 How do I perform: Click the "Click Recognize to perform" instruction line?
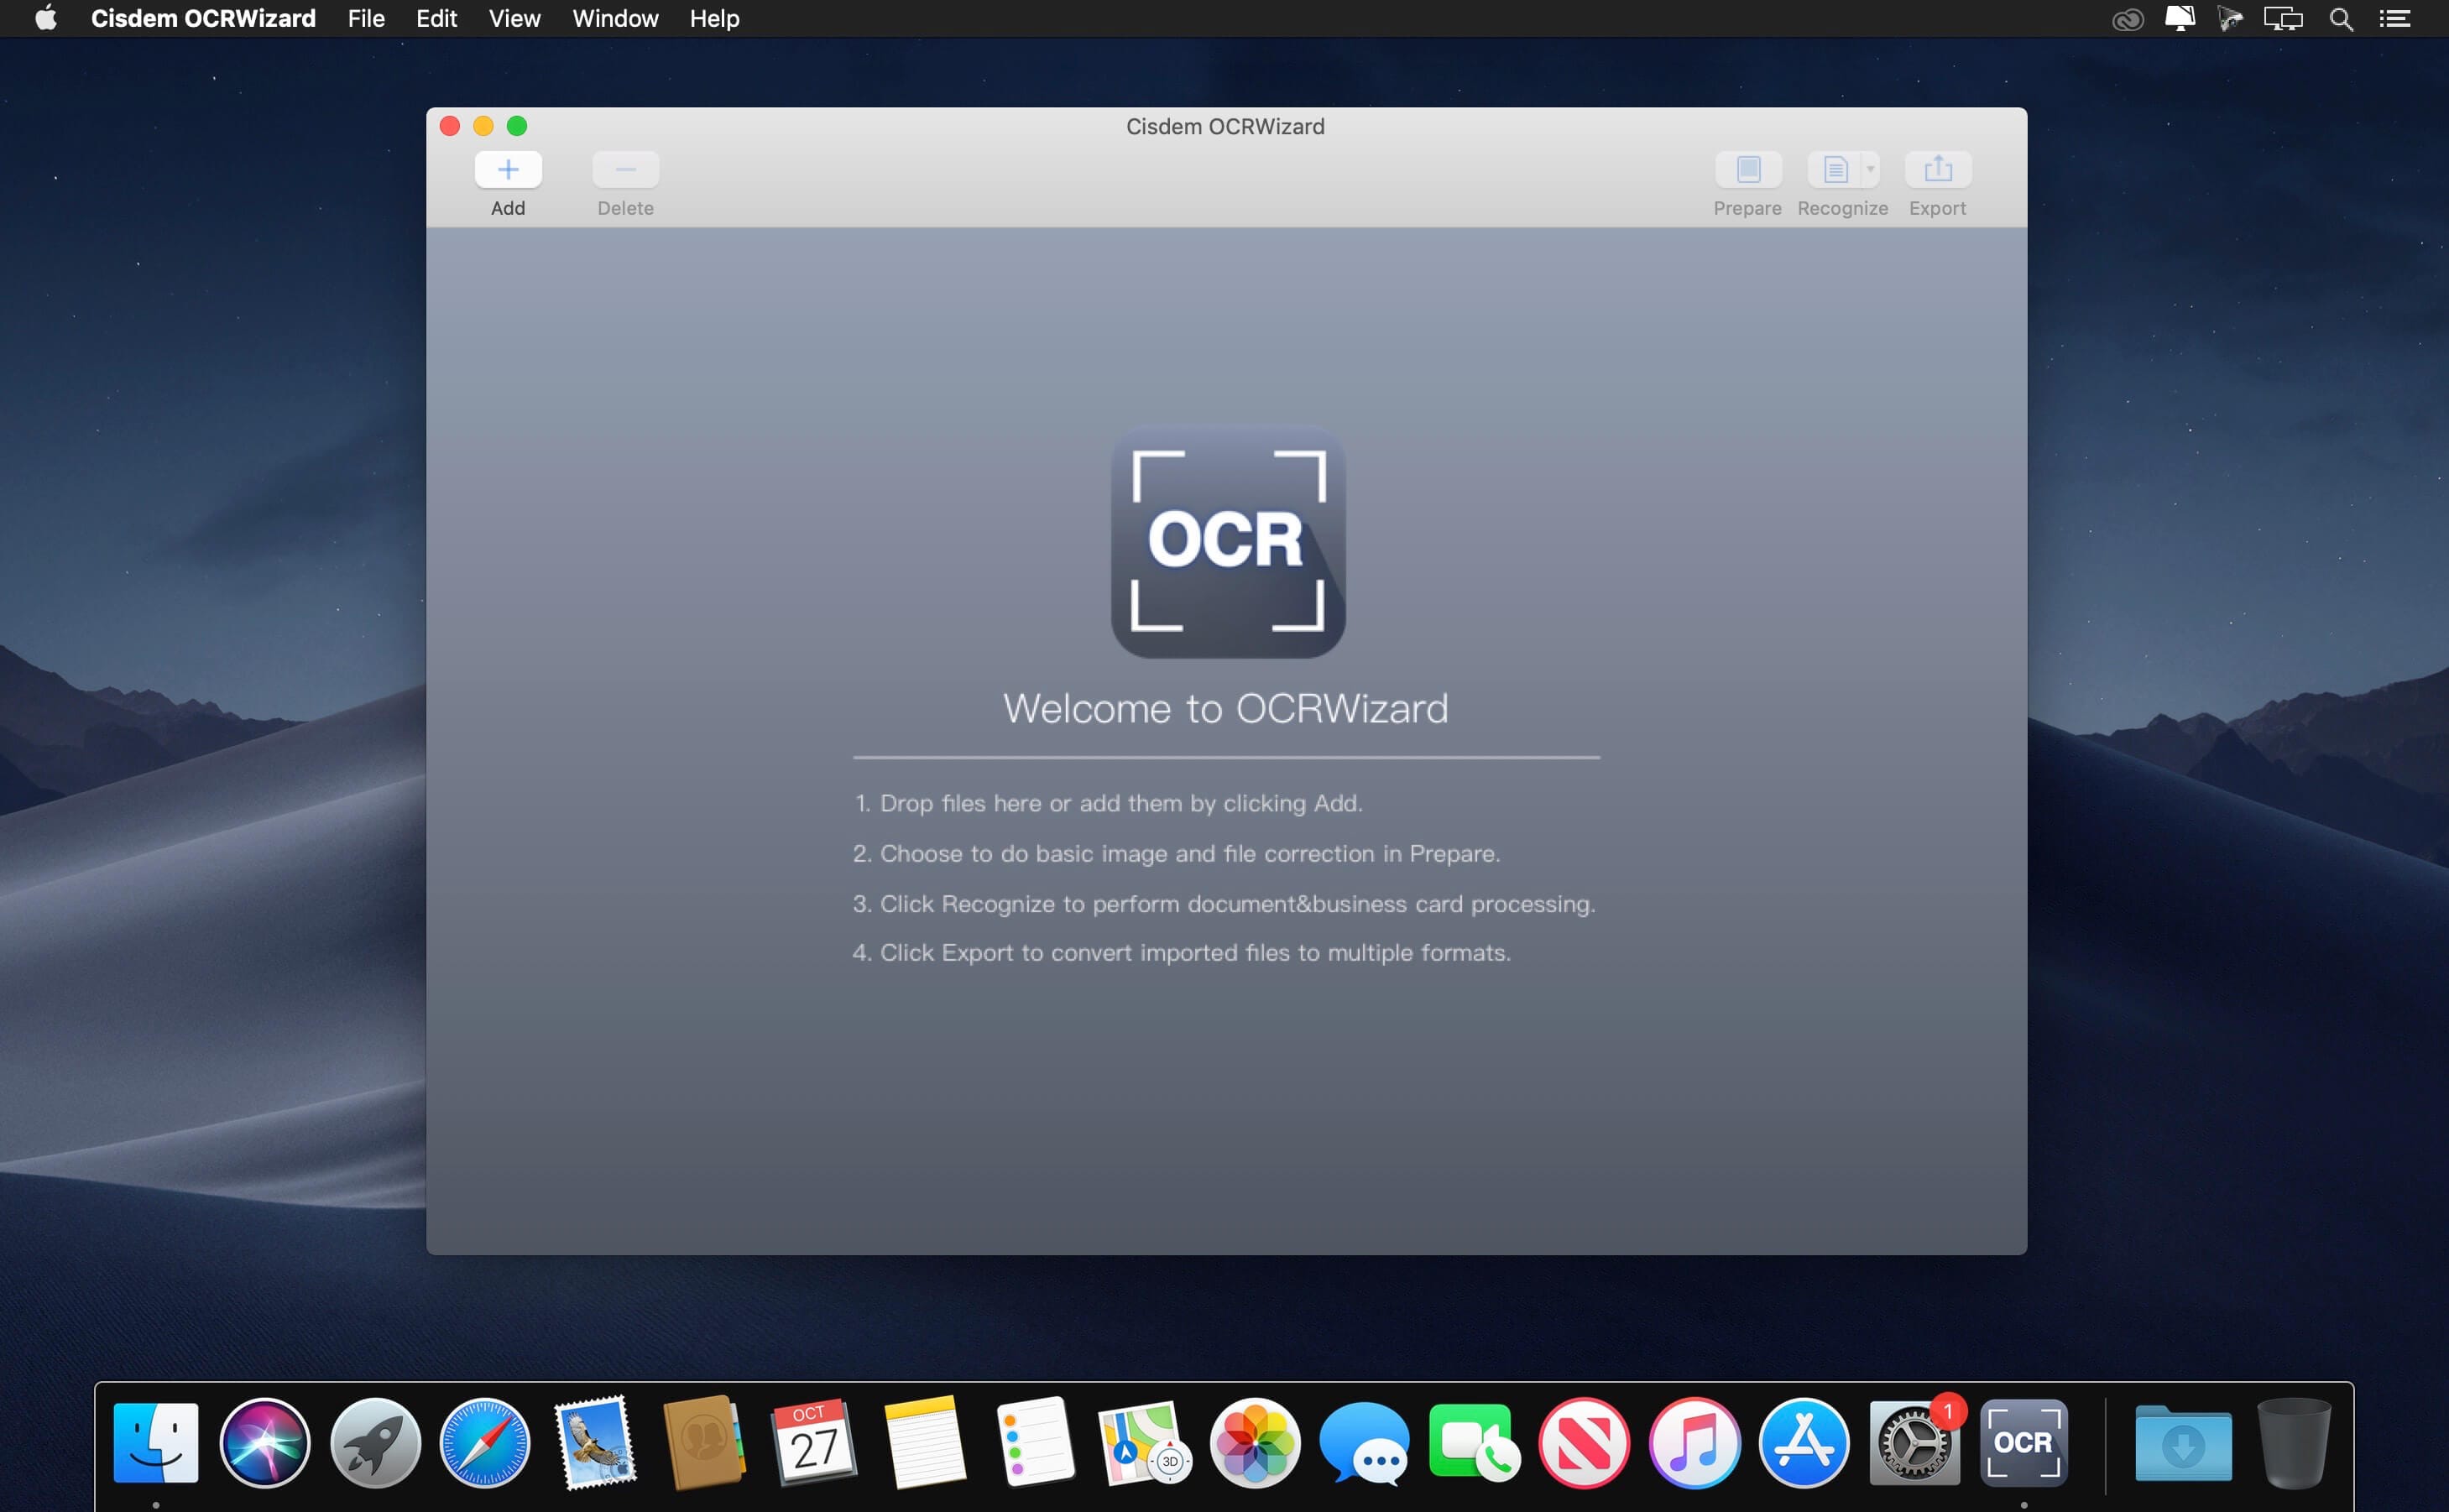tap(1224, 903)
